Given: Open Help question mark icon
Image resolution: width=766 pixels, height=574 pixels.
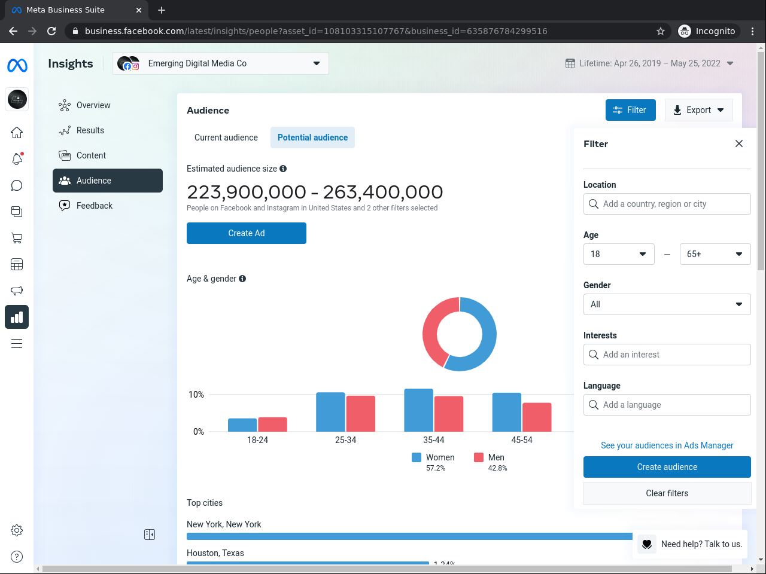Looking at the screenshot, I should click(x=17, y=557).
